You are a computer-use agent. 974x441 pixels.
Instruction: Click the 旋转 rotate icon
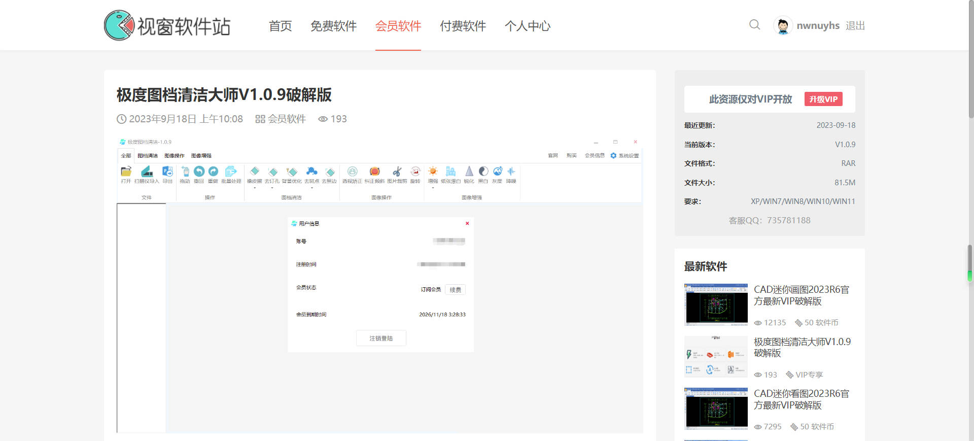415,171
